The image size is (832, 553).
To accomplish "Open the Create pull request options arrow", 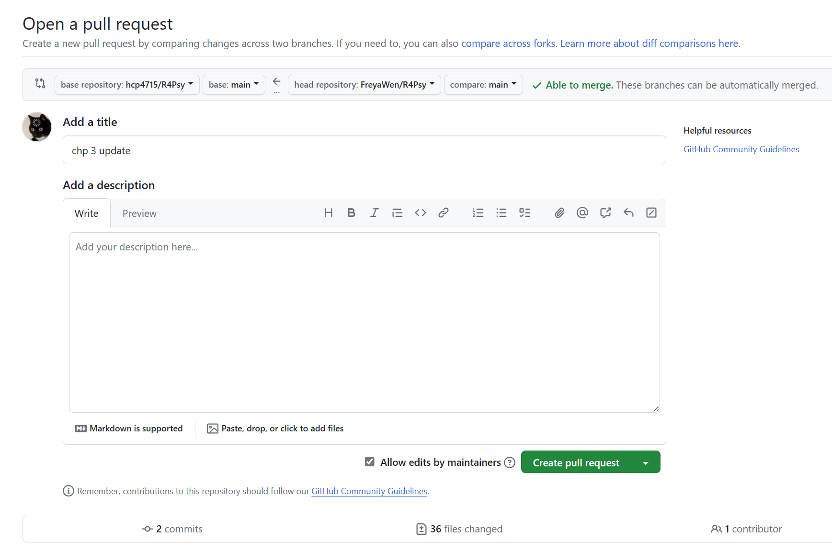I will pyautogui.click(x=646, y=463).
